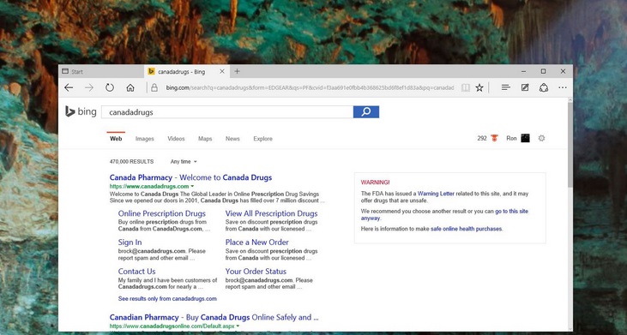Open Your Order Status link

pyautogui.click(x=256, y=272)
